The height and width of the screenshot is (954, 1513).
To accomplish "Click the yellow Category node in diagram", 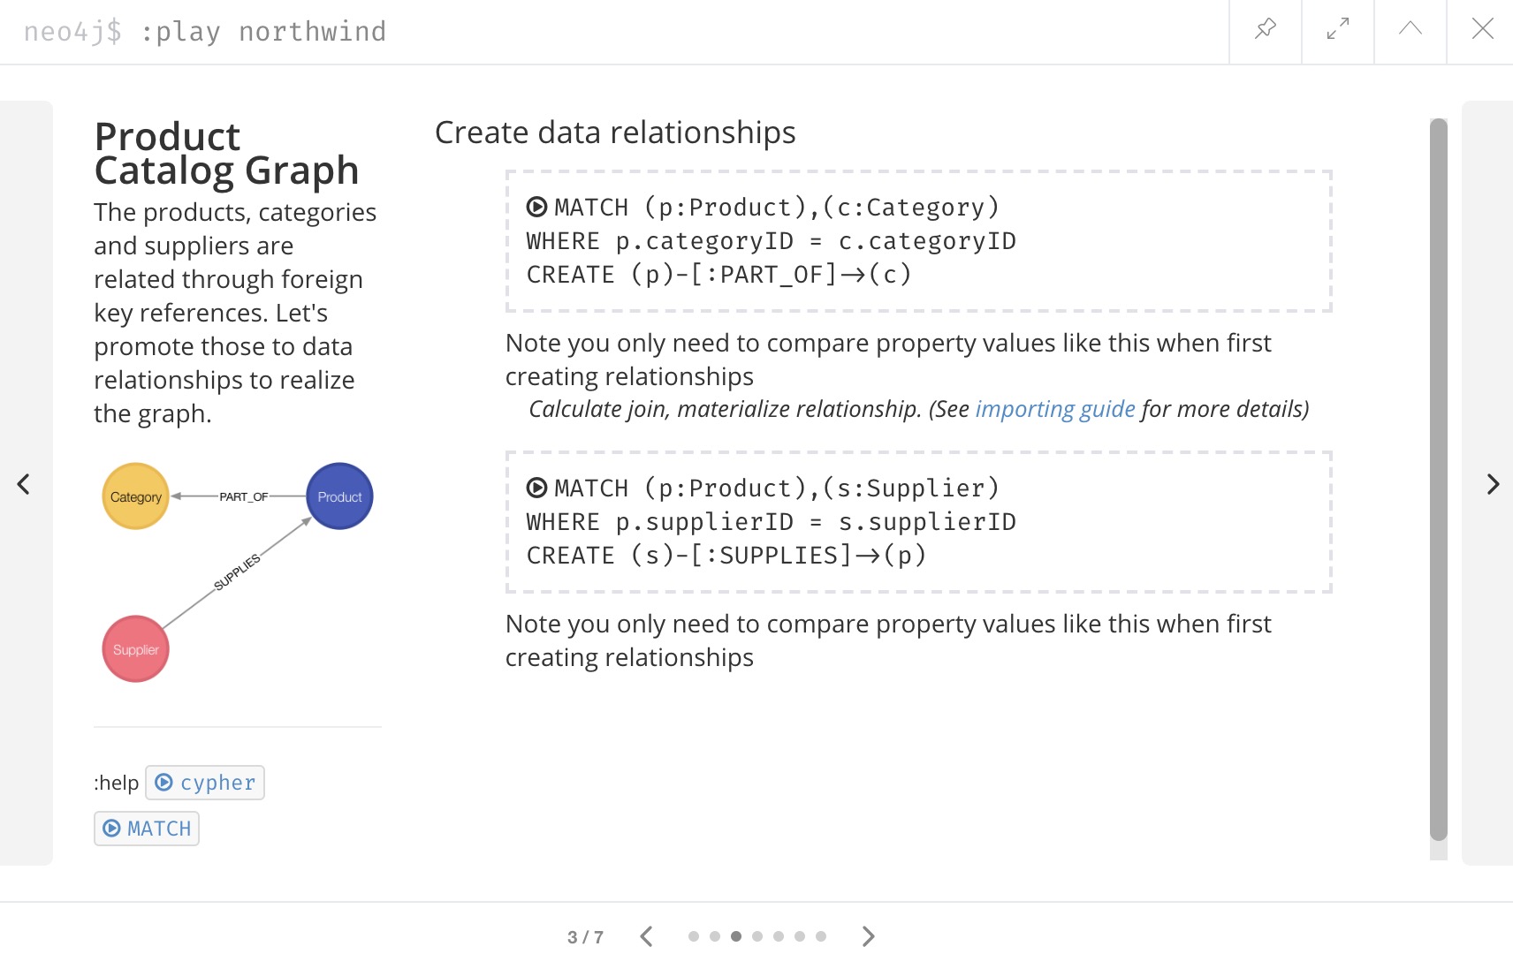I will click(136, 496).
